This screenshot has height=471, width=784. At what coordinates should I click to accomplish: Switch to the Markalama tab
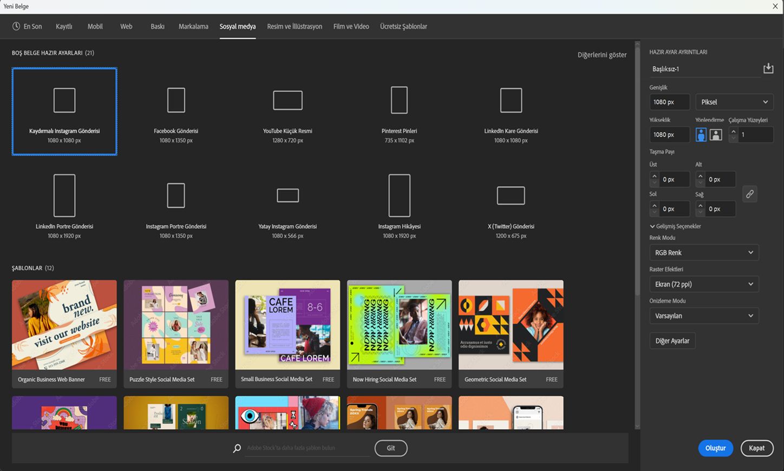[x=193, y=26]
